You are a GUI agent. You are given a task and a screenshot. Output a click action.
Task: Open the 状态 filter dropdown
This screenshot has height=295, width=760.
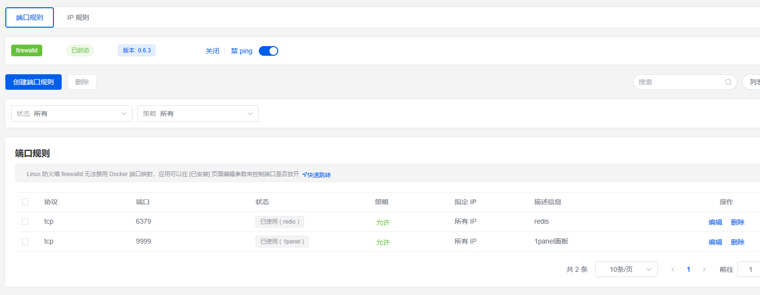click(x=72, y=114)
